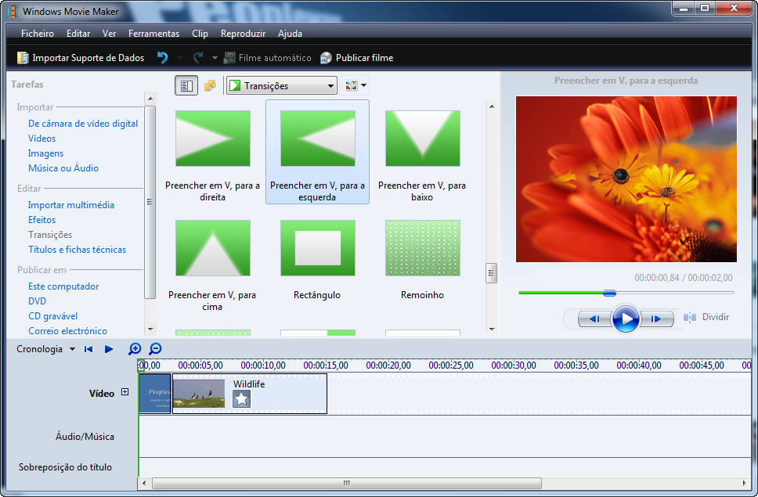Open the thumbnail view options dropdown
This screenshot has width=758, height=497.
pyautogui.click(x=356, y=86)
